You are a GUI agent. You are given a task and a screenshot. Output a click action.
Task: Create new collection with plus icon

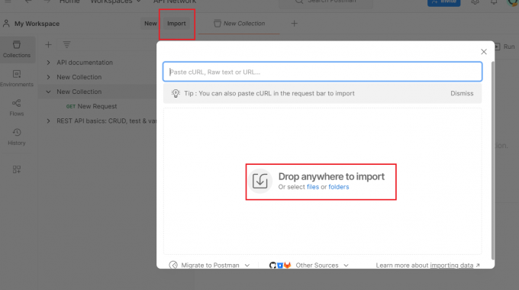[x=48, y=45]
